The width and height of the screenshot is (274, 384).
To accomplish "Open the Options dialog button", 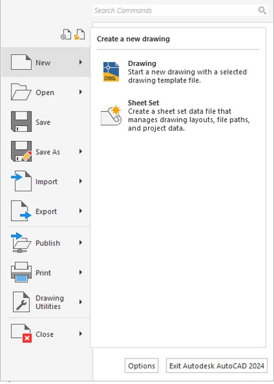I will [x=142, y=366].
